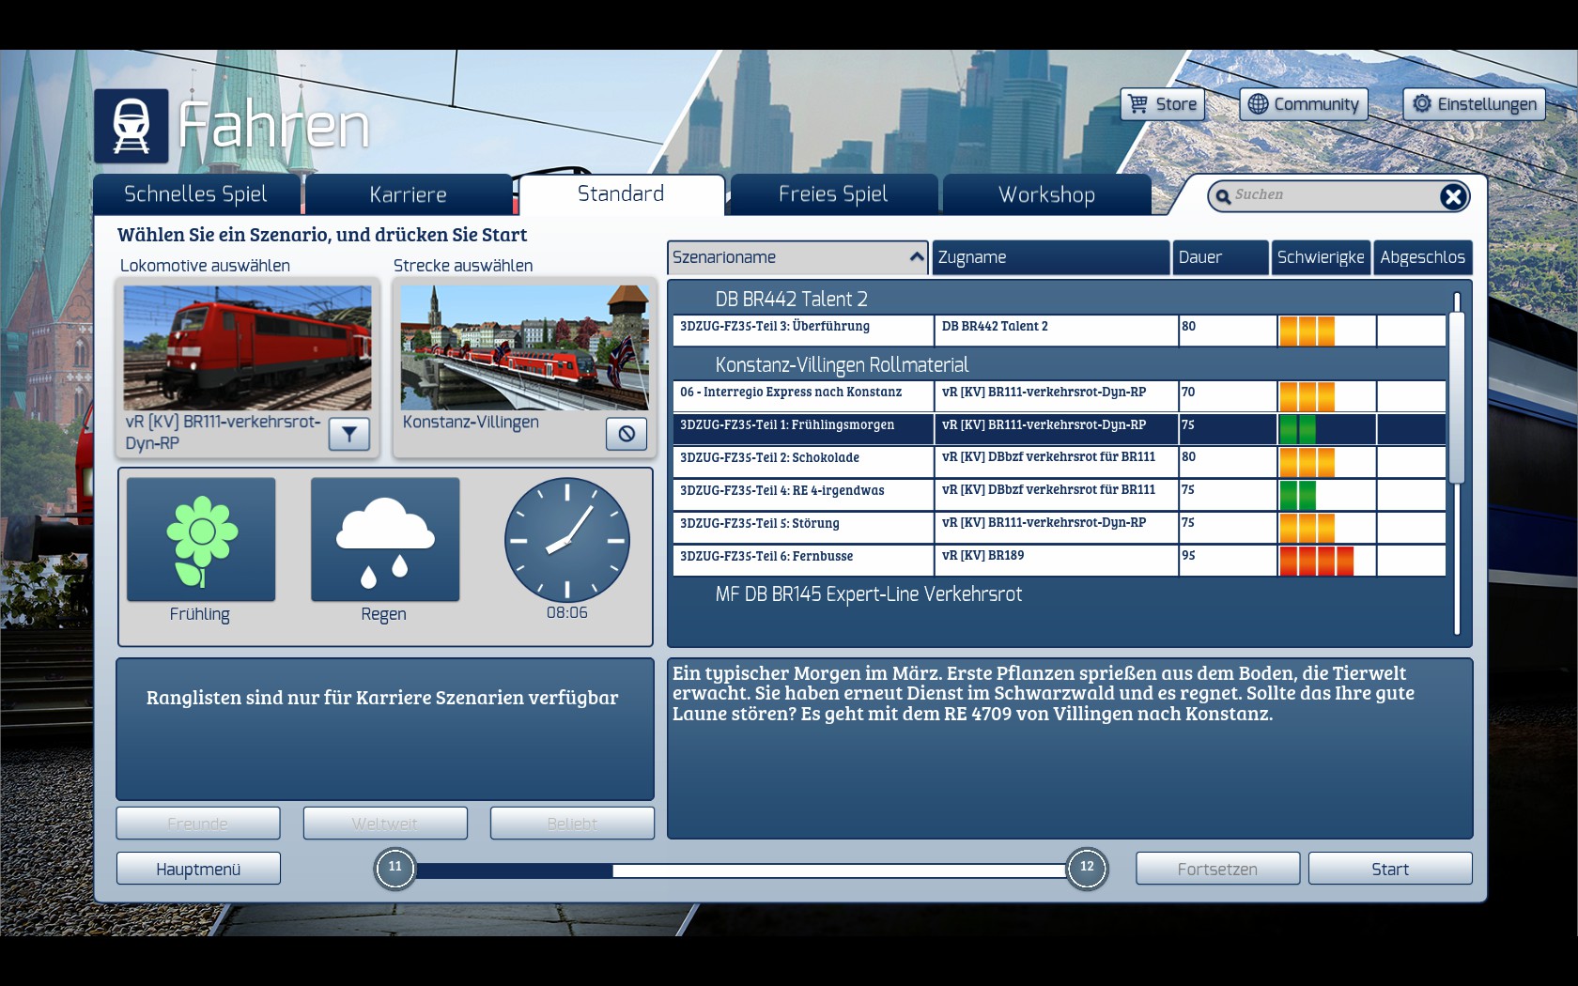This screenshot has height=986, width=1578.
Task: Sort by Abgeschlossen column header
Action: [x=1422, y=257]
